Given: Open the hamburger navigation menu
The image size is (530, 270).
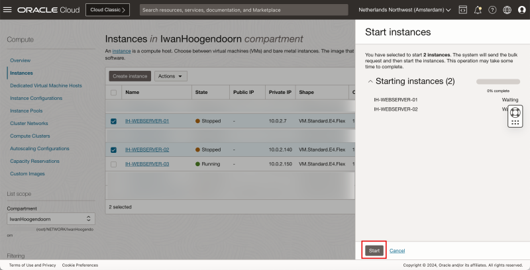Looking at the screenshot, I should (8, 10).
